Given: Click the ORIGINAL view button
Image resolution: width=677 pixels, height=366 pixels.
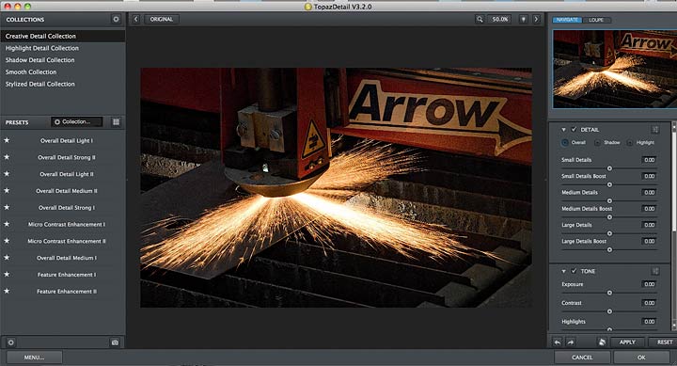Looking at the screenshot, I should [161, 20].
